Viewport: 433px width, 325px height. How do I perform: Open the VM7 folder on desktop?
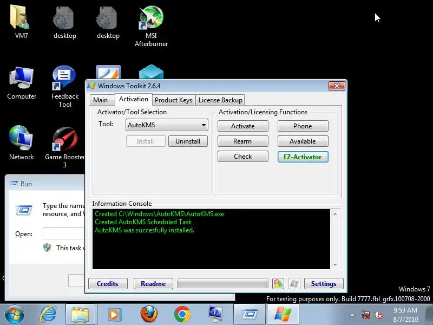point(21,22)
